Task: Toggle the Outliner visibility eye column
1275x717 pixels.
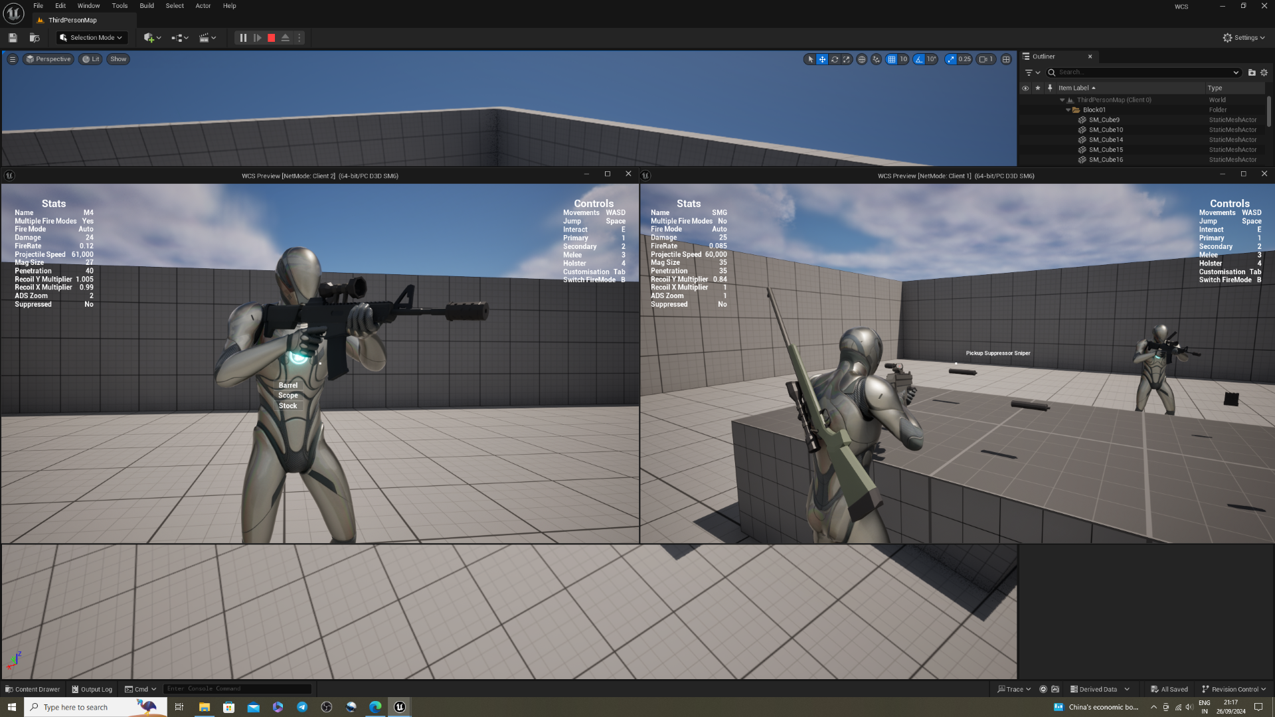Action: 1025,88
